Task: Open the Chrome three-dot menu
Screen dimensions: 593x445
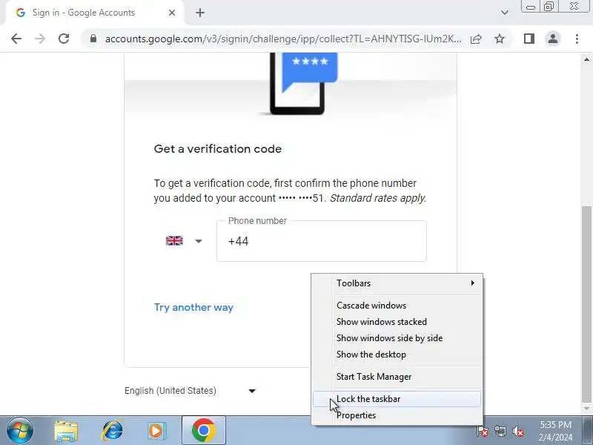Action: [x=577, y=39]
